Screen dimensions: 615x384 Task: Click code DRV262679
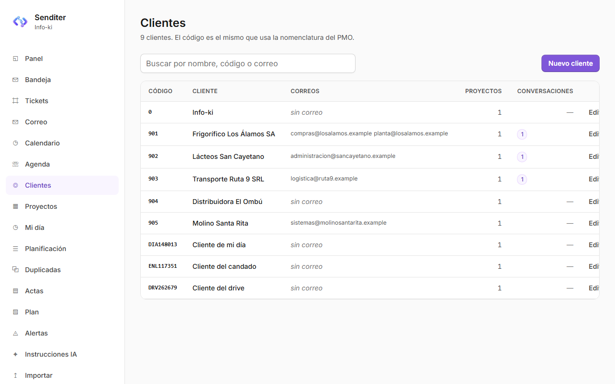coord(163,288)
